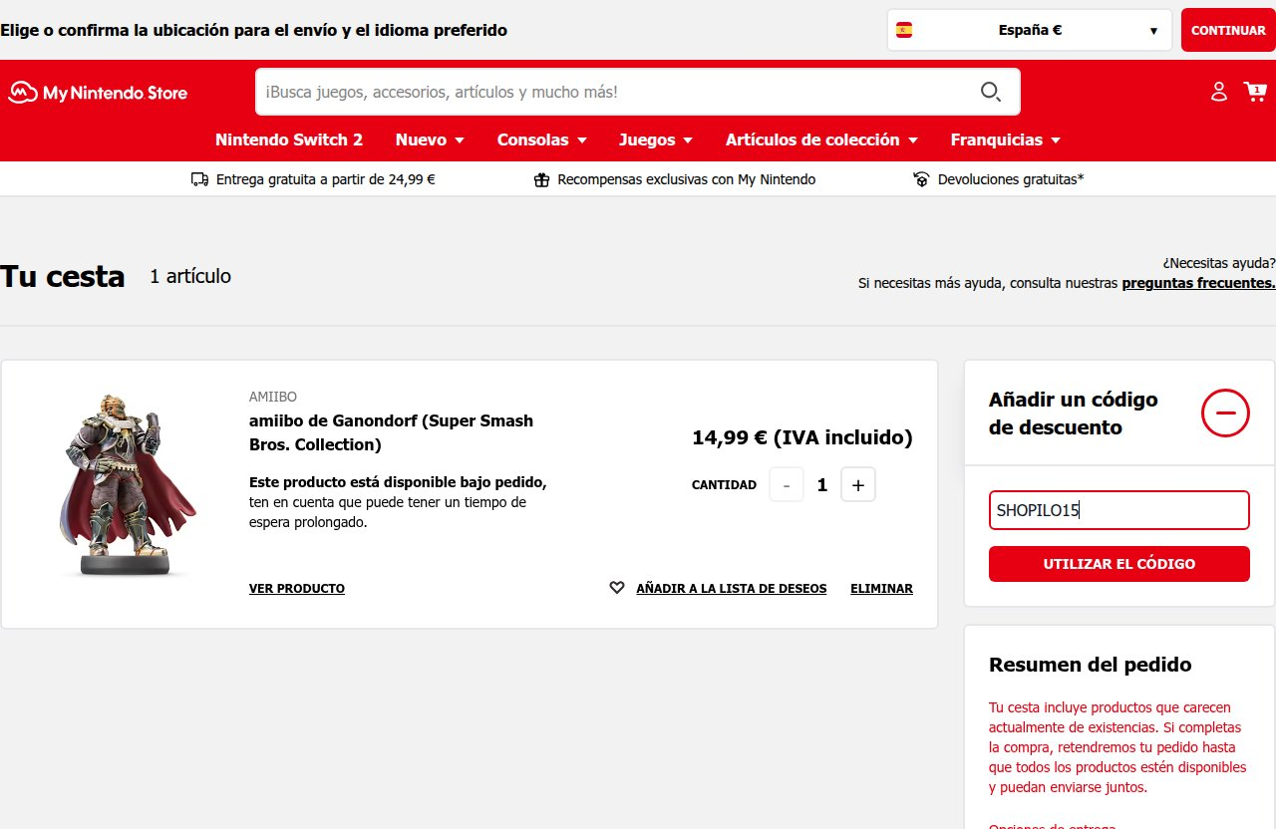Click the discount code input field
The width and height of the screenshot is (1276, 829).
pos(1119,510)
